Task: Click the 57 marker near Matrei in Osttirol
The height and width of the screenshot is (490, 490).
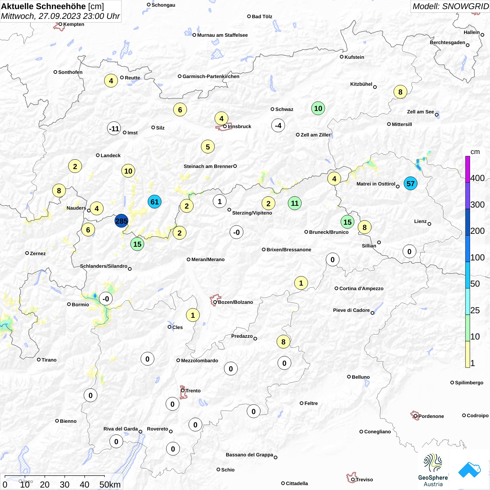Action: (x=411, y=183)
